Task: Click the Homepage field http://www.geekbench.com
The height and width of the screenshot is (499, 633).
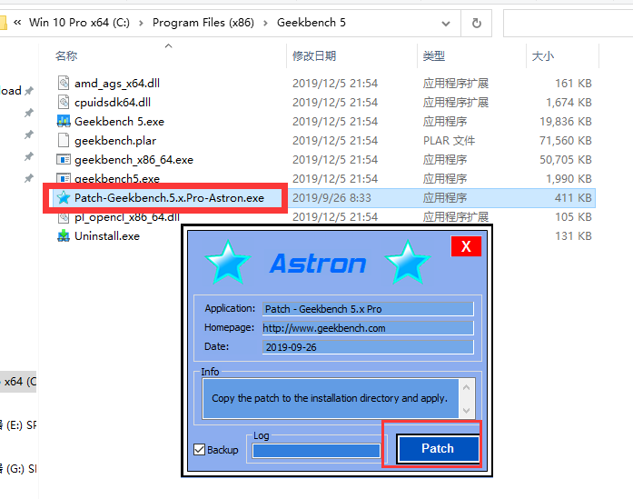Action: 368,328
